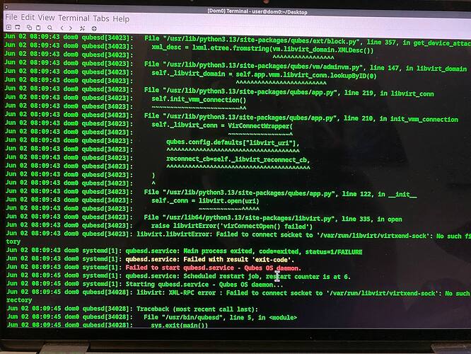Click the Copy toolbar icon
Viewport: 471px width, 354px height.
pyautogui.click(x=29, y=28)
